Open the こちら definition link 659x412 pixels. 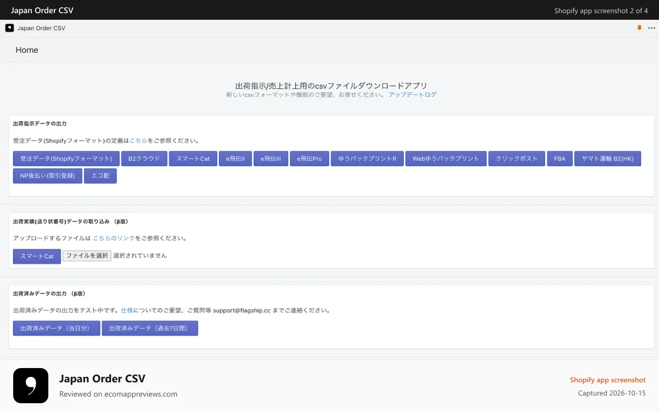[138, 141]
